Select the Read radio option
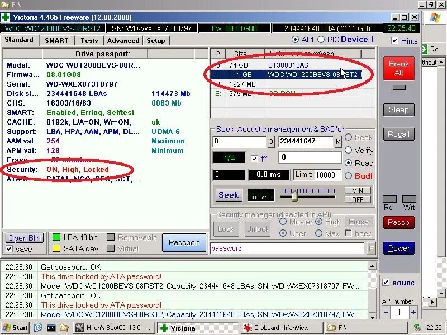Image resolution: width=447 pixels, height=335 pixels. pyautogui.click(x=348, y=163)
